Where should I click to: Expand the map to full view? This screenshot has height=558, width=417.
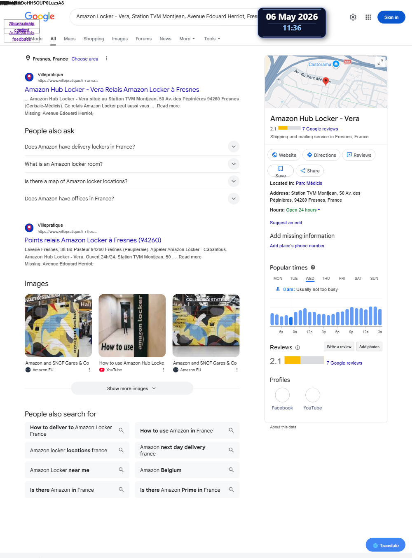click(380, 62)
